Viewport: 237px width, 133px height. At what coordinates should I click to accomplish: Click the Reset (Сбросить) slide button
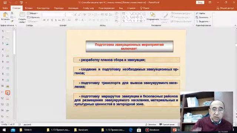coord(33,17)
